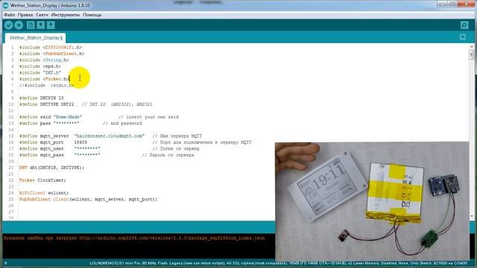This screenshot has height=268, width=477.
Task: Open a sketch with the Open icon
Action: (41, 25)
